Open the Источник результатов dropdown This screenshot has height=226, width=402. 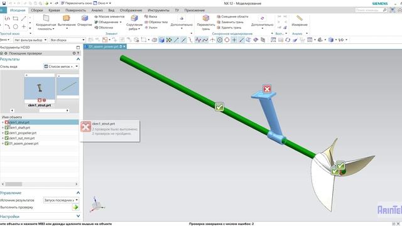[x=61, y=200]
